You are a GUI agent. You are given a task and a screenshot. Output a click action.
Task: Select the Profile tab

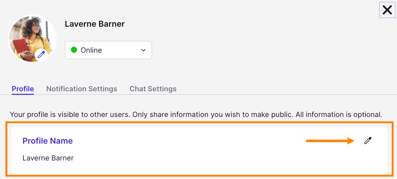[x=23, y=89]
